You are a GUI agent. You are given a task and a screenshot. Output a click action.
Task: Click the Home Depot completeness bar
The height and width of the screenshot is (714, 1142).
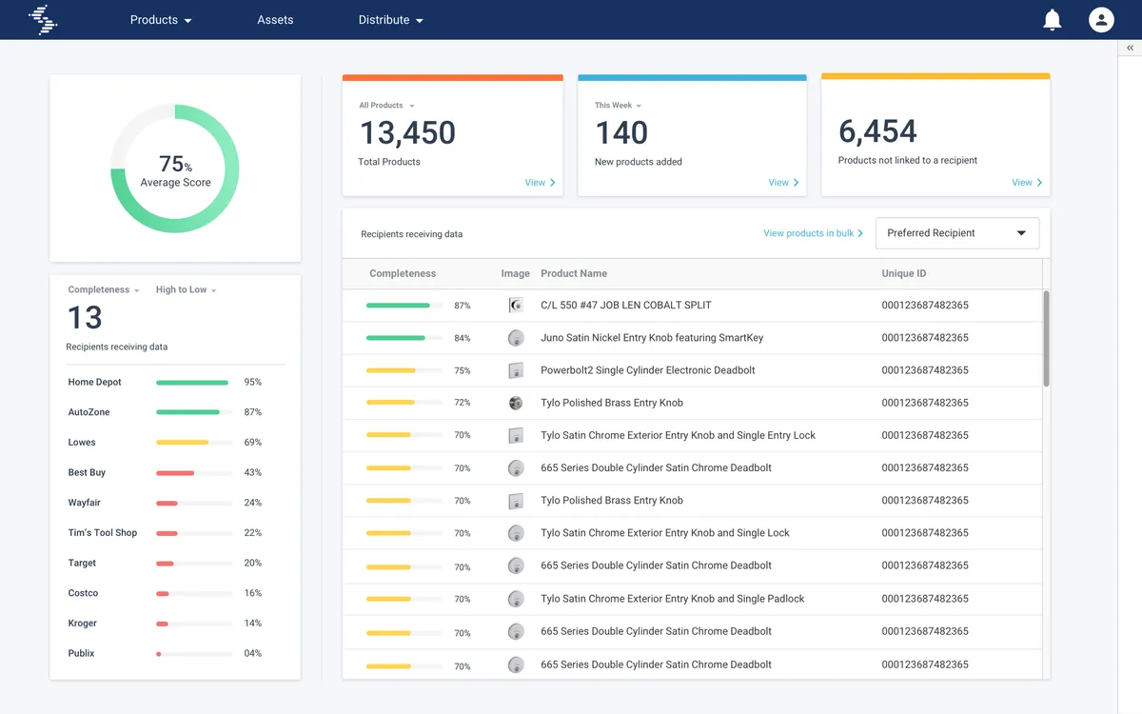[193, 383]
